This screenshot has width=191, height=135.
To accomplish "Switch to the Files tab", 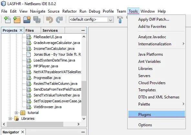I will tap(32, 30).
